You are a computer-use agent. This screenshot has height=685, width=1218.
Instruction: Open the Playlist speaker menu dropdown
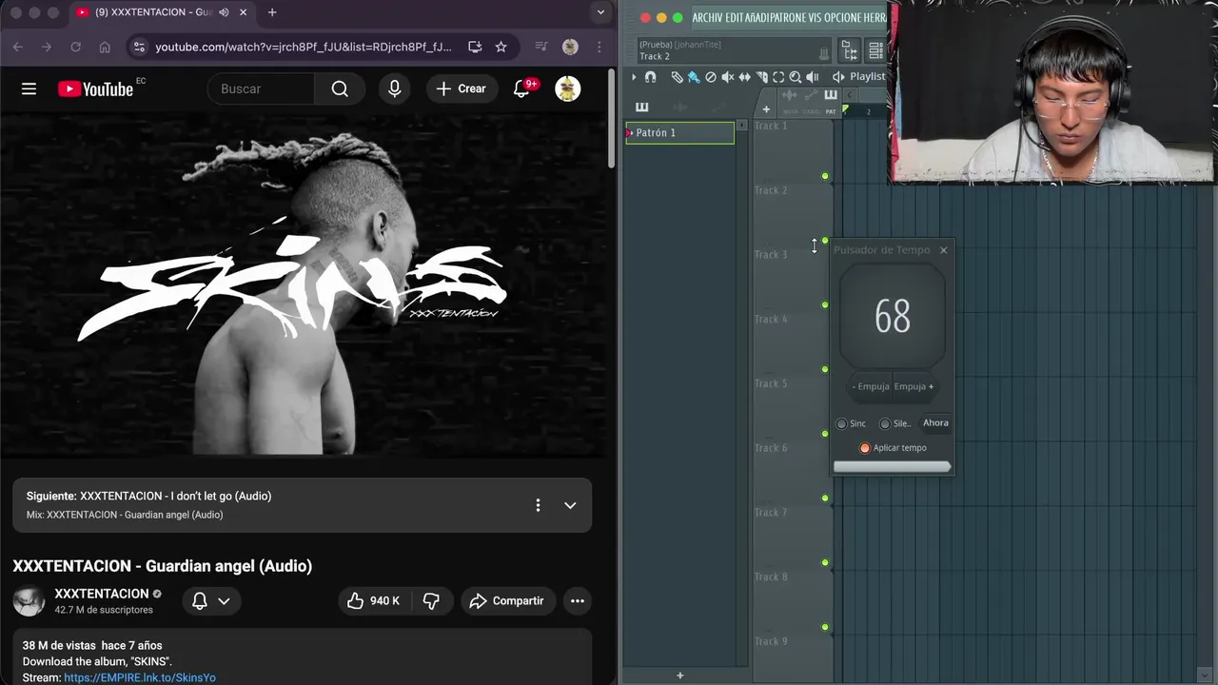point(838,77)
